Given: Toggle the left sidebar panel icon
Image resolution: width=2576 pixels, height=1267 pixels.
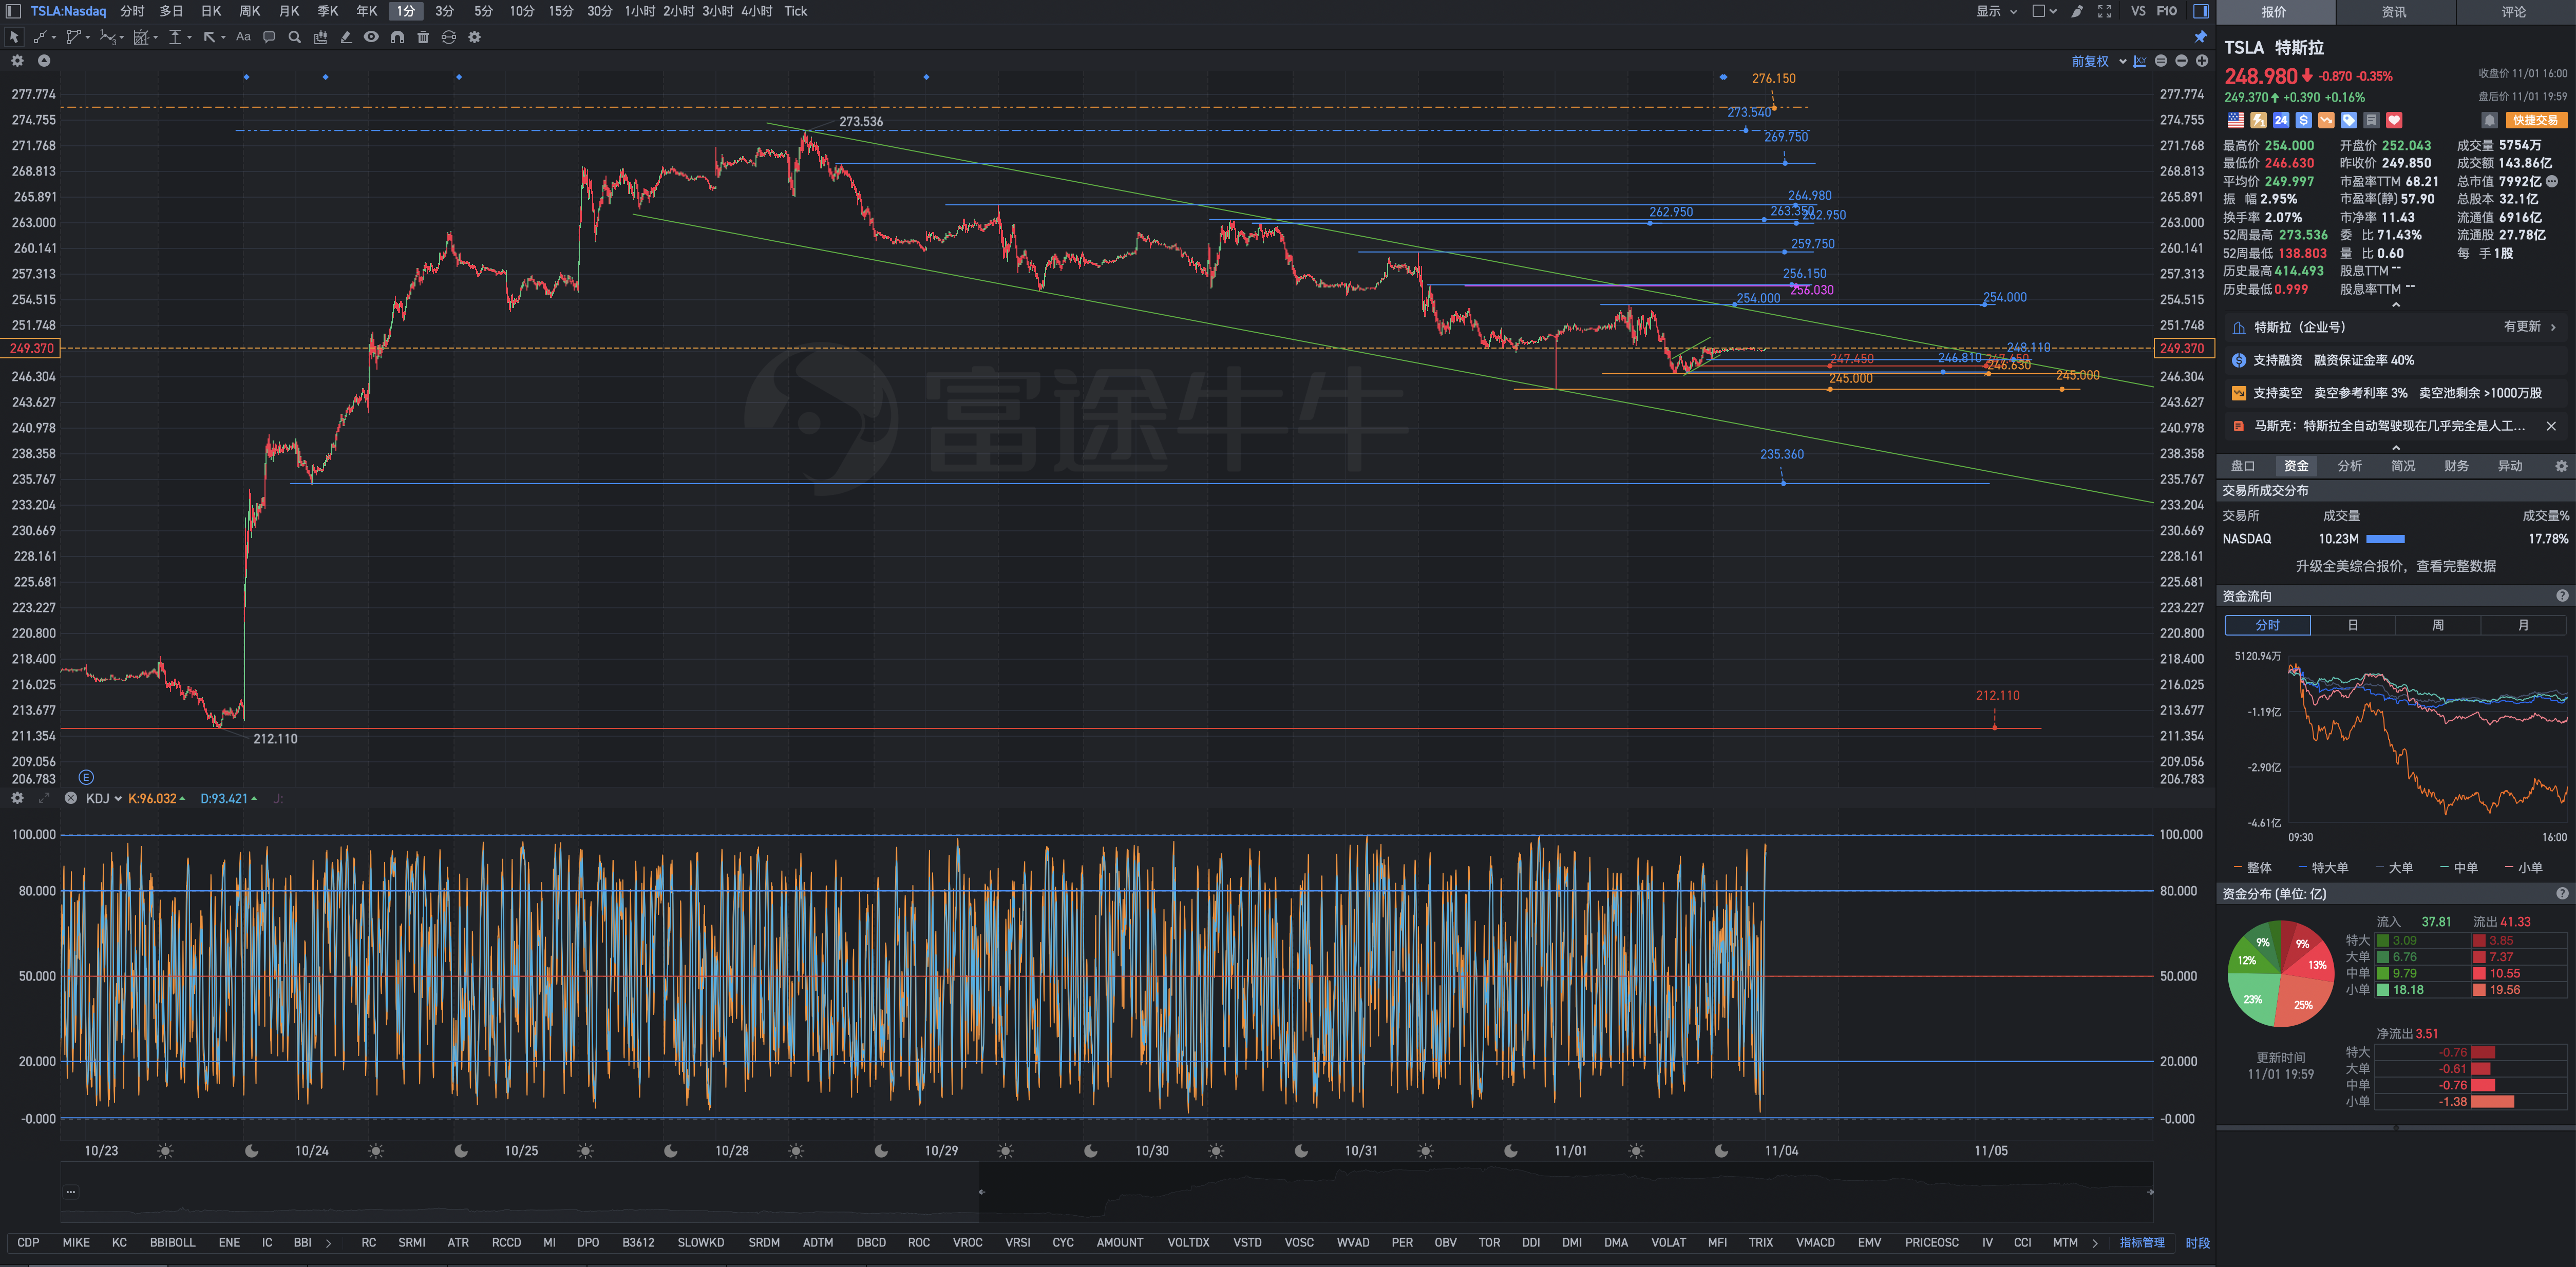Looking at the screenshot, I should point(13,11).
